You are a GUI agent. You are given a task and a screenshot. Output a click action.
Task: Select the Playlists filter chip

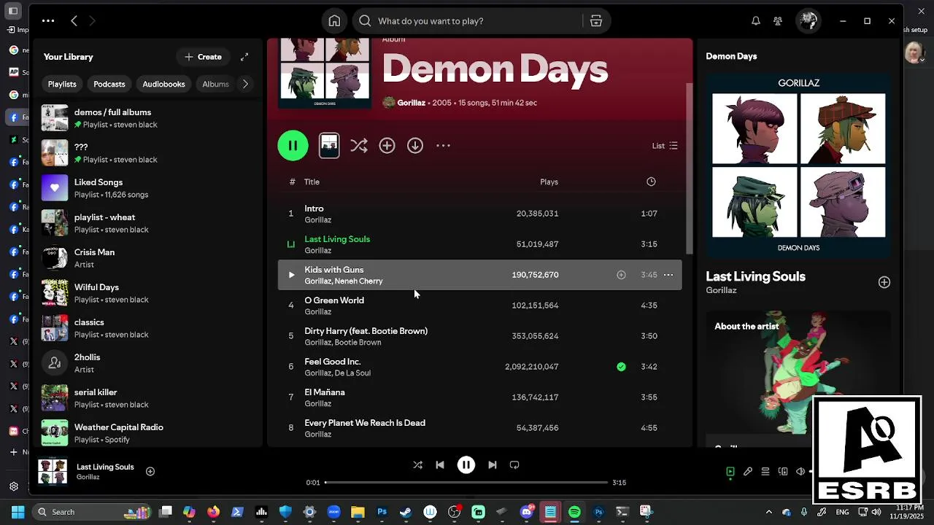click(62, 84)
